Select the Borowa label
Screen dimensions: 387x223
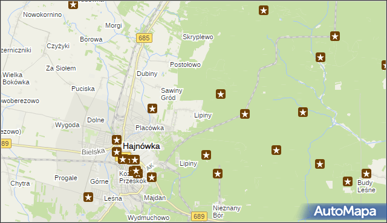pos(91,39)
